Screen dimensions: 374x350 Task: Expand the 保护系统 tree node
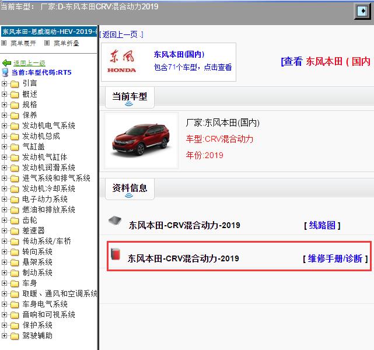click(x=4, y=325)
